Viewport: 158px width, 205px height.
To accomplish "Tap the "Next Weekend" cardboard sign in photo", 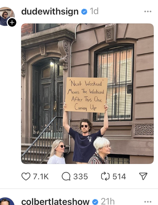I will click(x=86, y=95).
